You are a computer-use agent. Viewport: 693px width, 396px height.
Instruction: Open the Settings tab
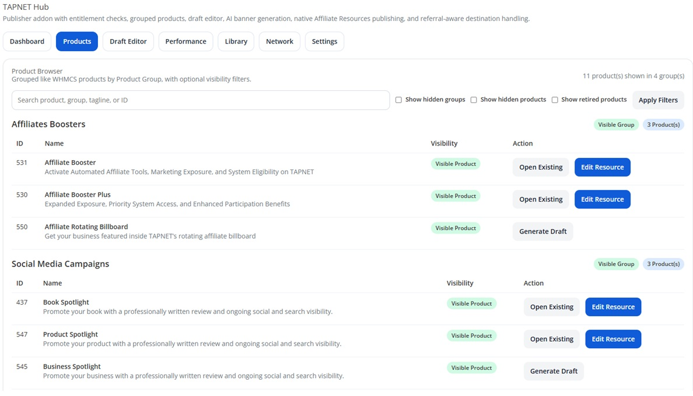pyautogui.click(x=324, y=41)
